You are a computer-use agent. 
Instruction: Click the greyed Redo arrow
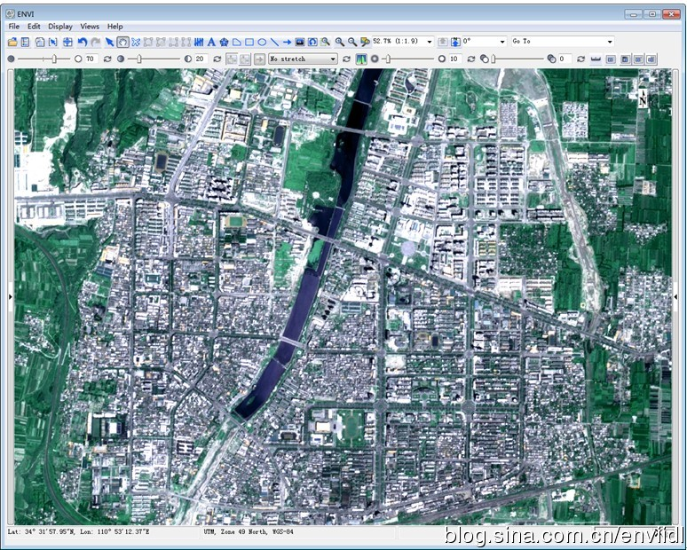96,42
